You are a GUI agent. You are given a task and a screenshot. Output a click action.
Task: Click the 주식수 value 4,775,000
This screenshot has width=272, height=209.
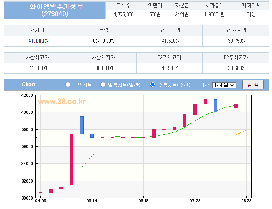pyautogui.click(x=124, y=14)
